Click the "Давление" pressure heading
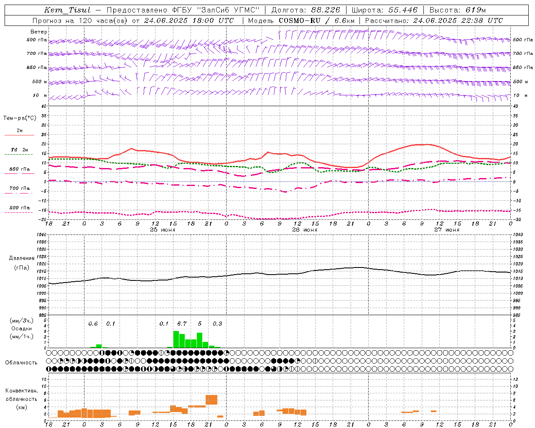Viewport: 535px width, 428px height. click(x=22, y=258)
